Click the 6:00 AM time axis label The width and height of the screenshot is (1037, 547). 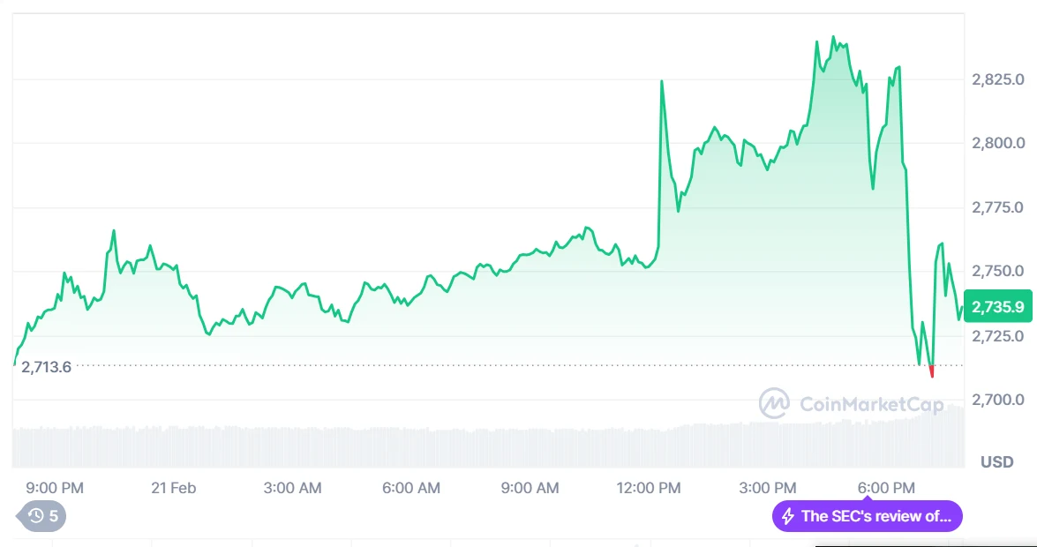(411, 488)
